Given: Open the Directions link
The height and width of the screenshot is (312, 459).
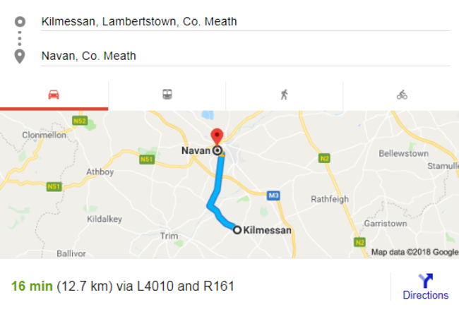Looking at the screenshot, I should (x=425, y=295).
